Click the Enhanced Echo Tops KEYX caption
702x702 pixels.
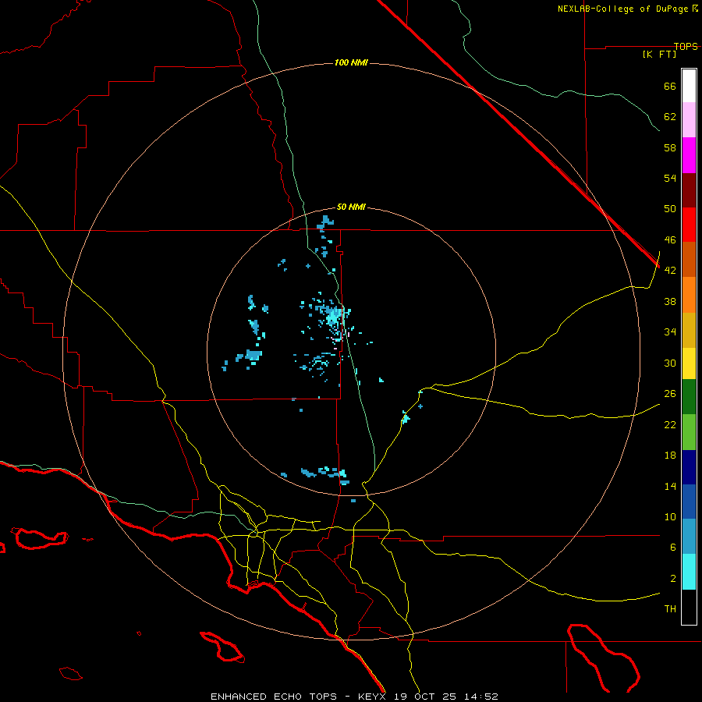pos(297,696)
